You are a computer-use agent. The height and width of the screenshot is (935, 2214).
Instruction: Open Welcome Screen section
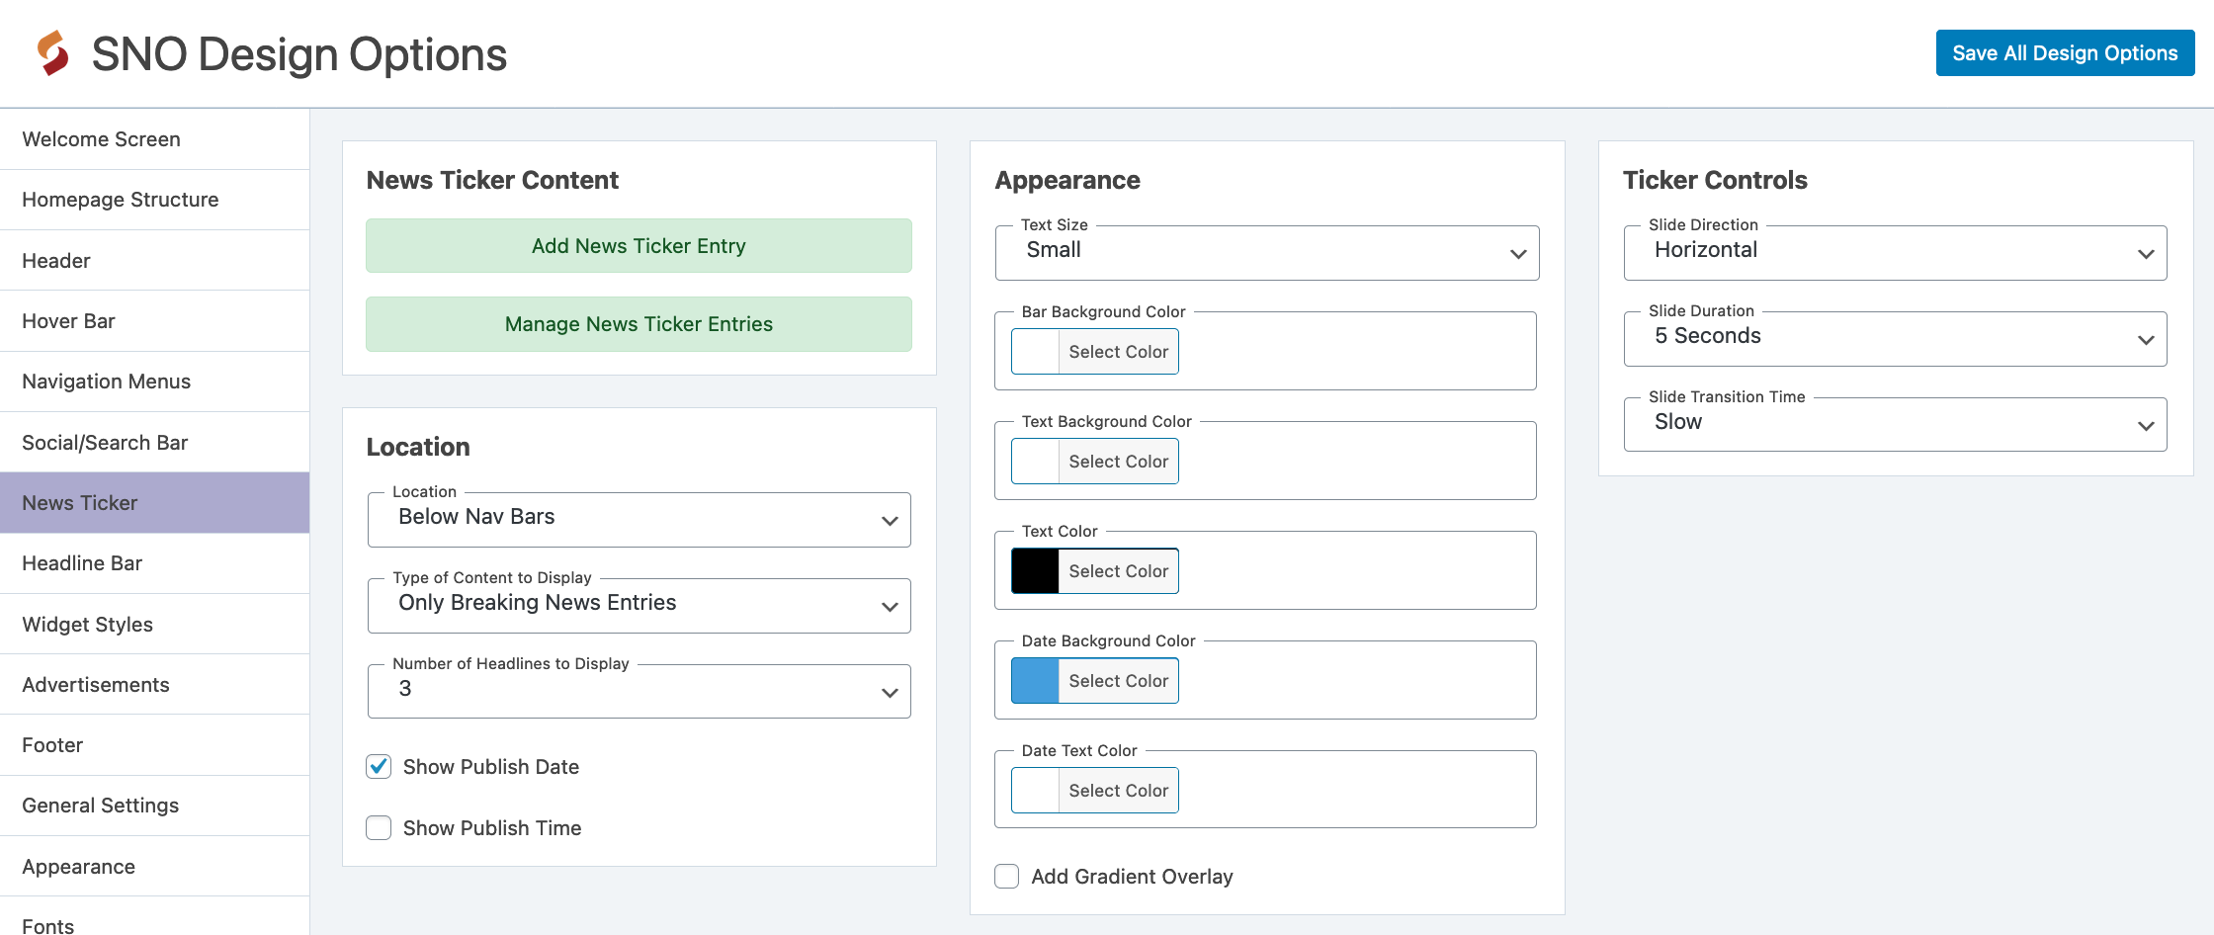click(x=154, y=139)
